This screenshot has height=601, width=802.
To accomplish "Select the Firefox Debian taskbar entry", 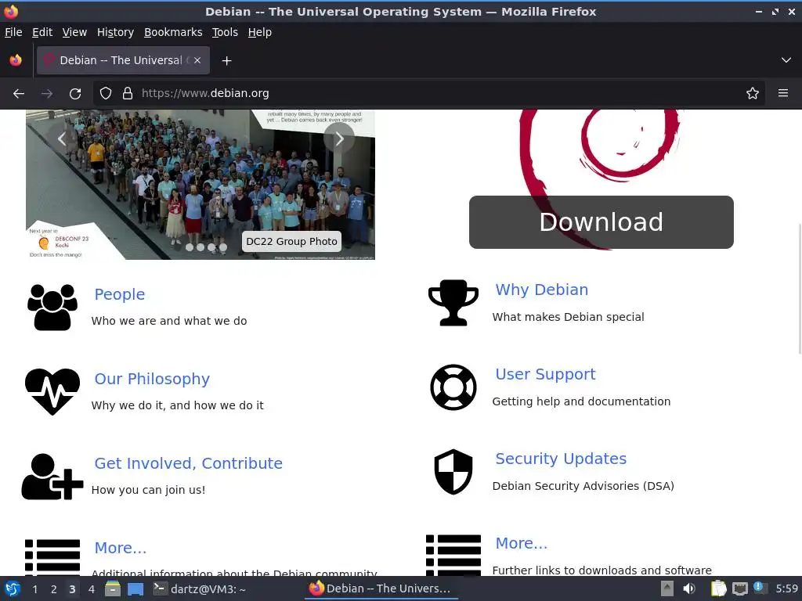I will coord(380,588).
